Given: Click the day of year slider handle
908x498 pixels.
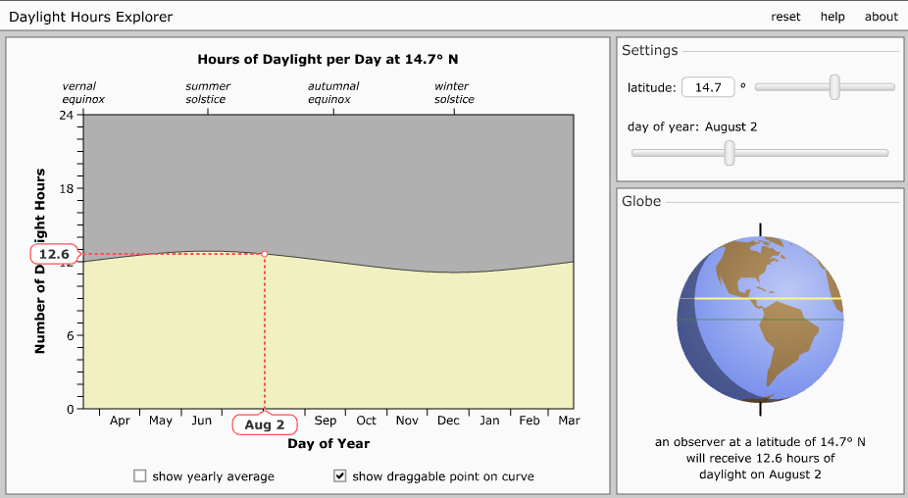Looking at the screenshot, I should pyautogui.click(x=729, y=152).
